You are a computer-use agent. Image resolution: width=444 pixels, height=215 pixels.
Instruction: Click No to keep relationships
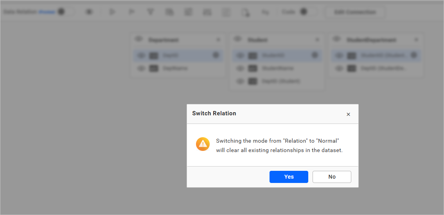tap(332, 177)
